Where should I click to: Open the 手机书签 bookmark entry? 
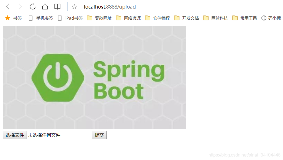click(x=41, y=18)
